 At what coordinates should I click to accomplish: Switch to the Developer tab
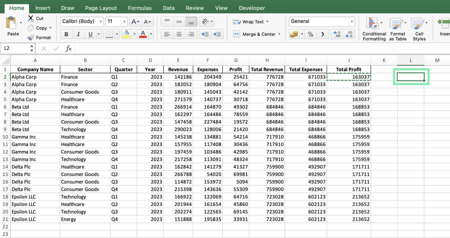(252, 8)
